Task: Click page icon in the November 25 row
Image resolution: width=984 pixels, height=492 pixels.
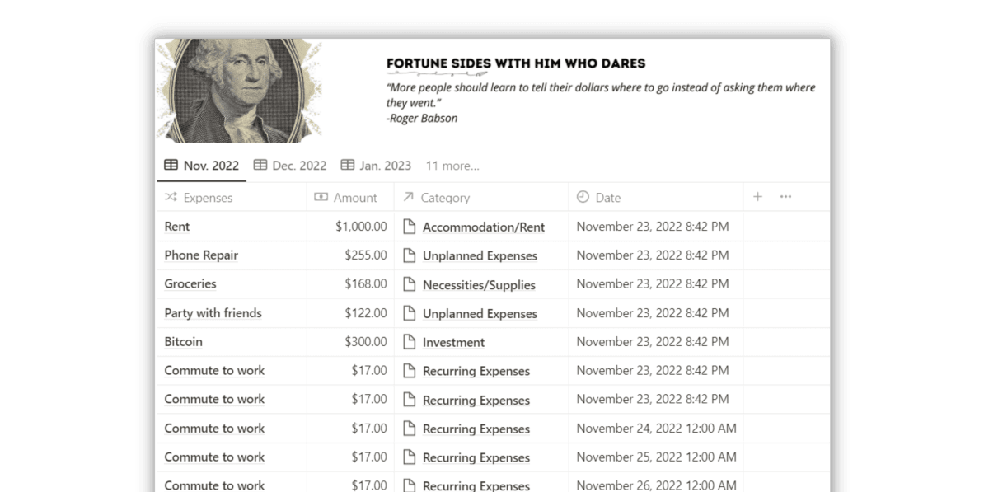Action: click(409, 457)
